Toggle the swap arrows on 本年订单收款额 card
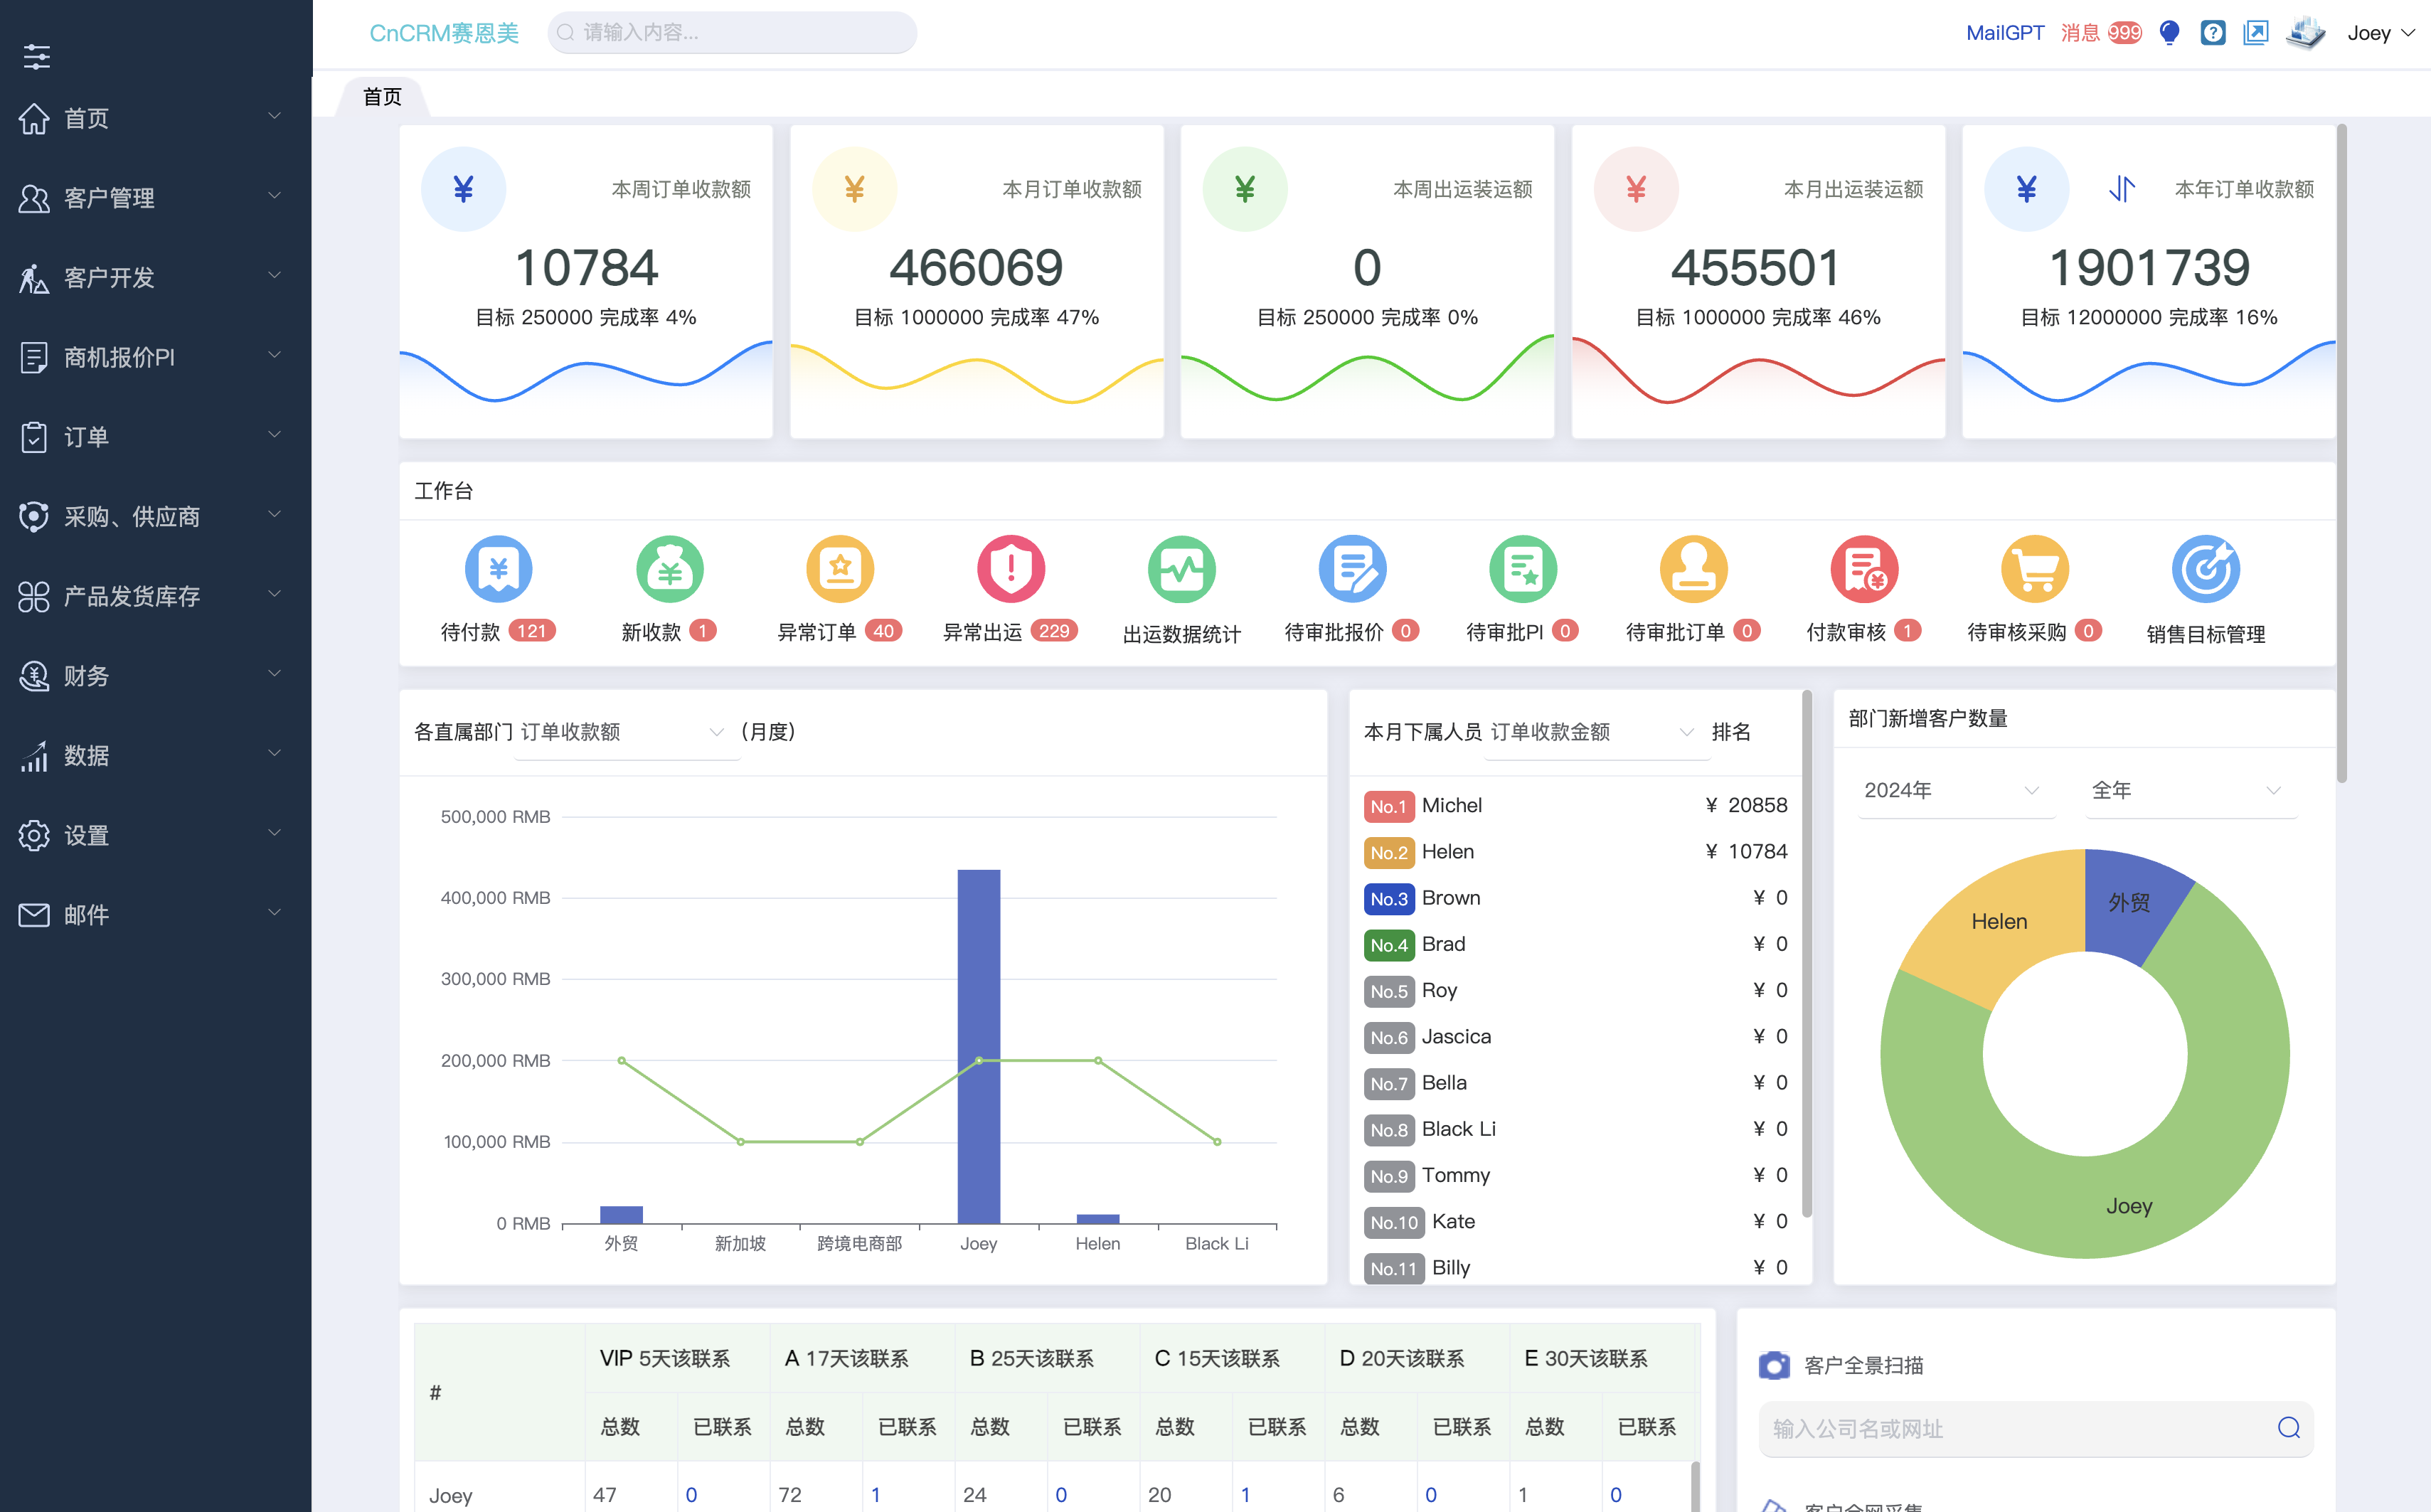 (x=2122, y=189)
